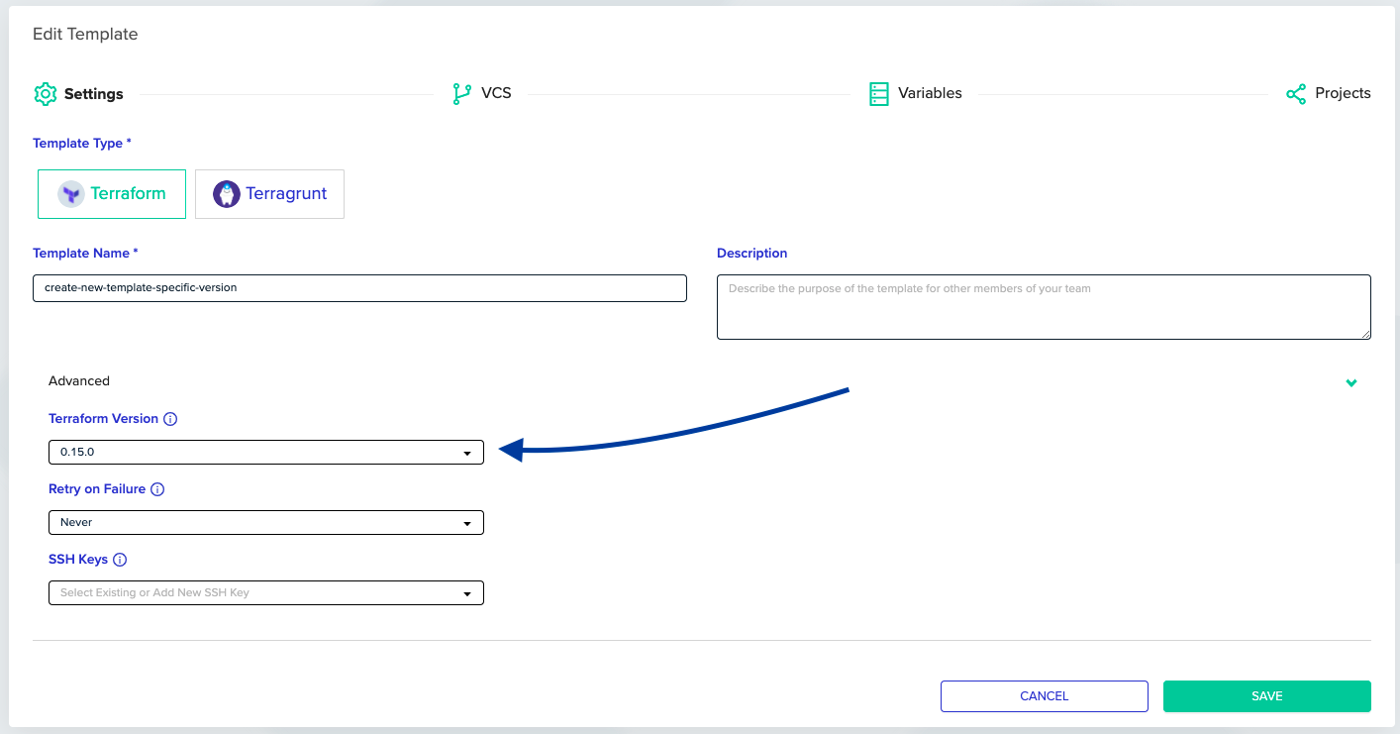Show info for Terraform Version

[170, 419]
